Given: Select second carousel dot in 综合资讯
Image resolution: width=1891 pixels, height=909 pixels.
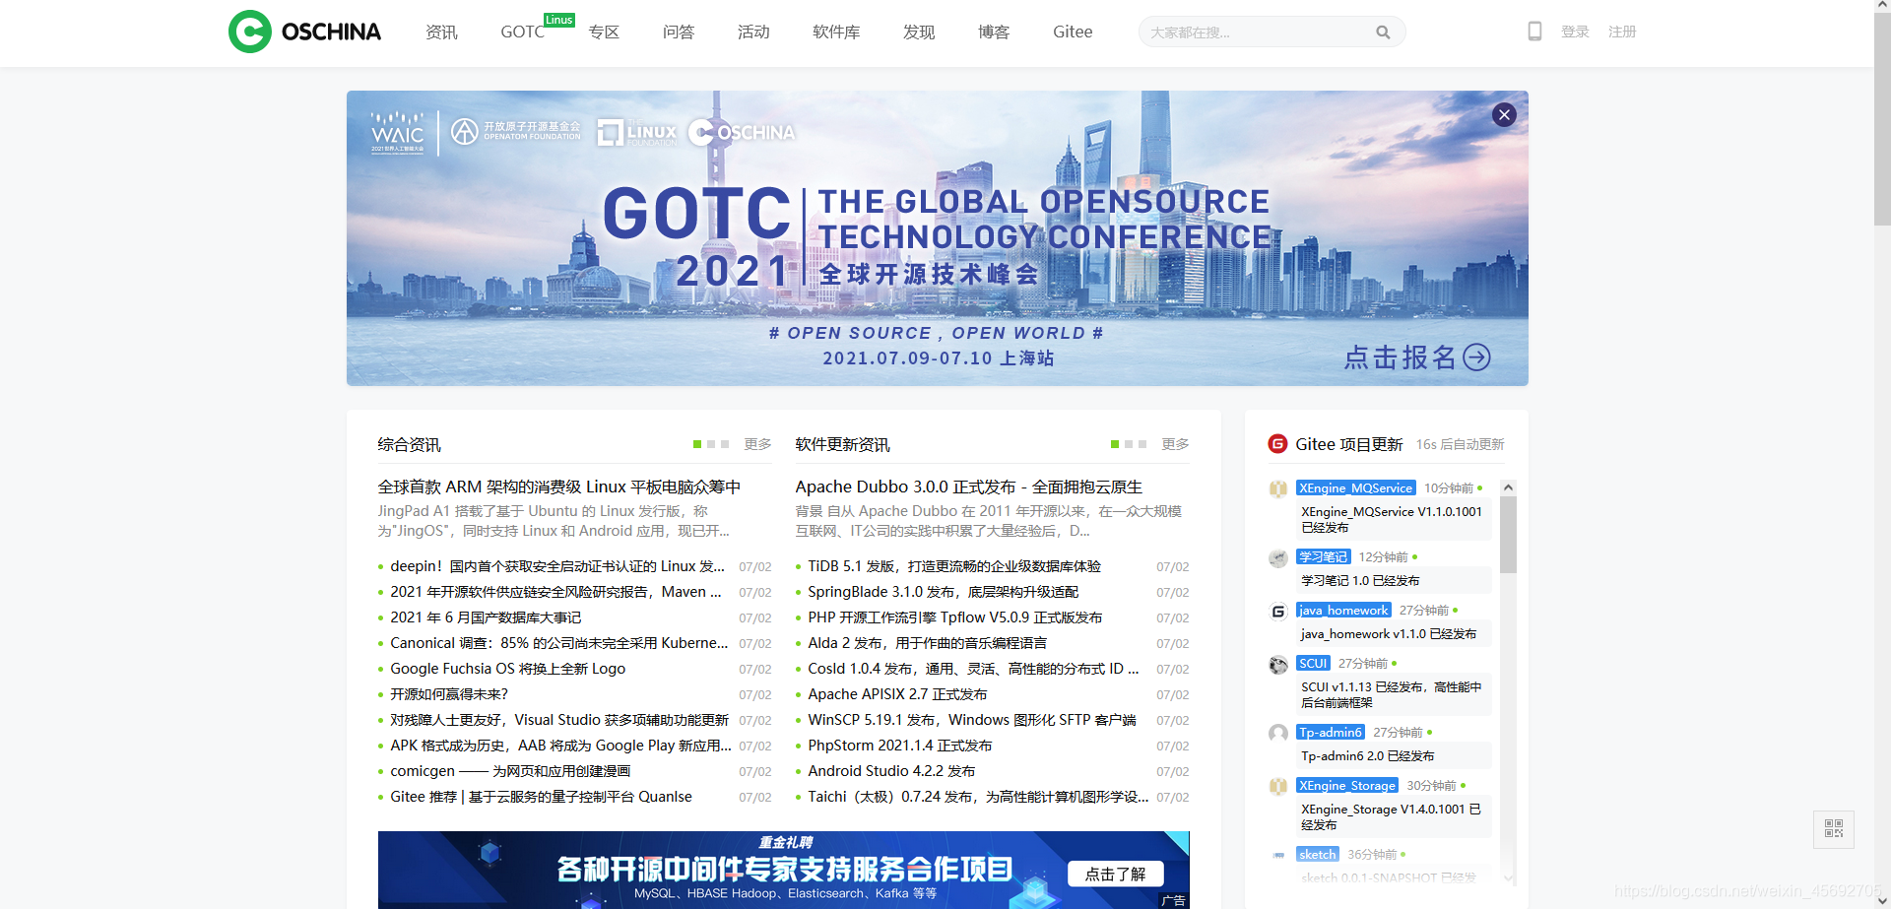Looking at the screenshot, I should 711,444.
